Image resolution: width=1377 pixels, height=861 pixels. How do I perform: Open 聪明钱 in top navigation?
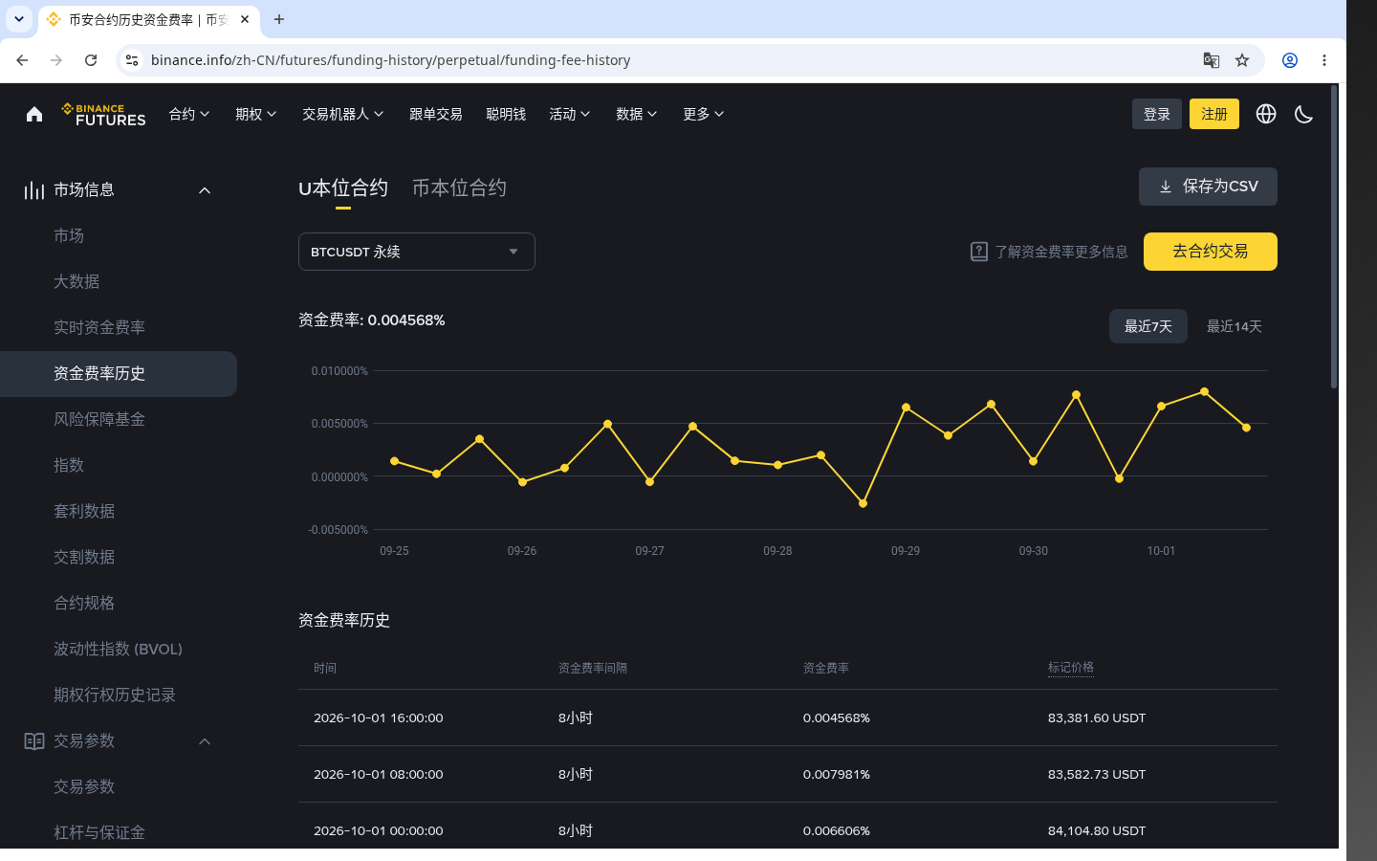pos(506,114)
